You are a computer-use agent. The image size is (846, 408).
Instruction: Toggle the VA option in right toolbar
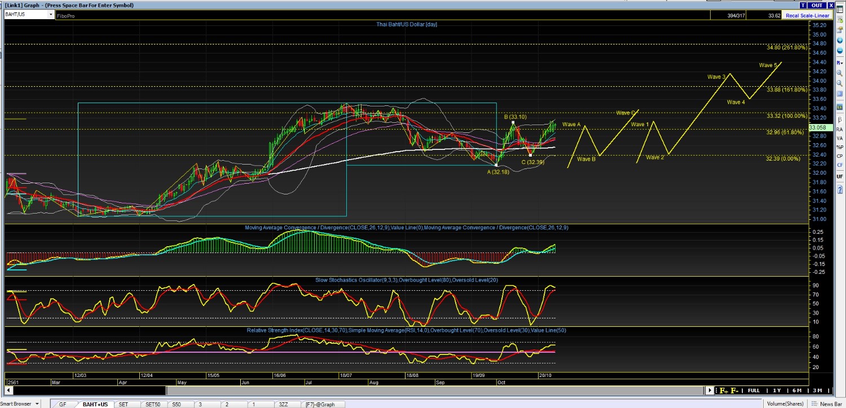840,138
